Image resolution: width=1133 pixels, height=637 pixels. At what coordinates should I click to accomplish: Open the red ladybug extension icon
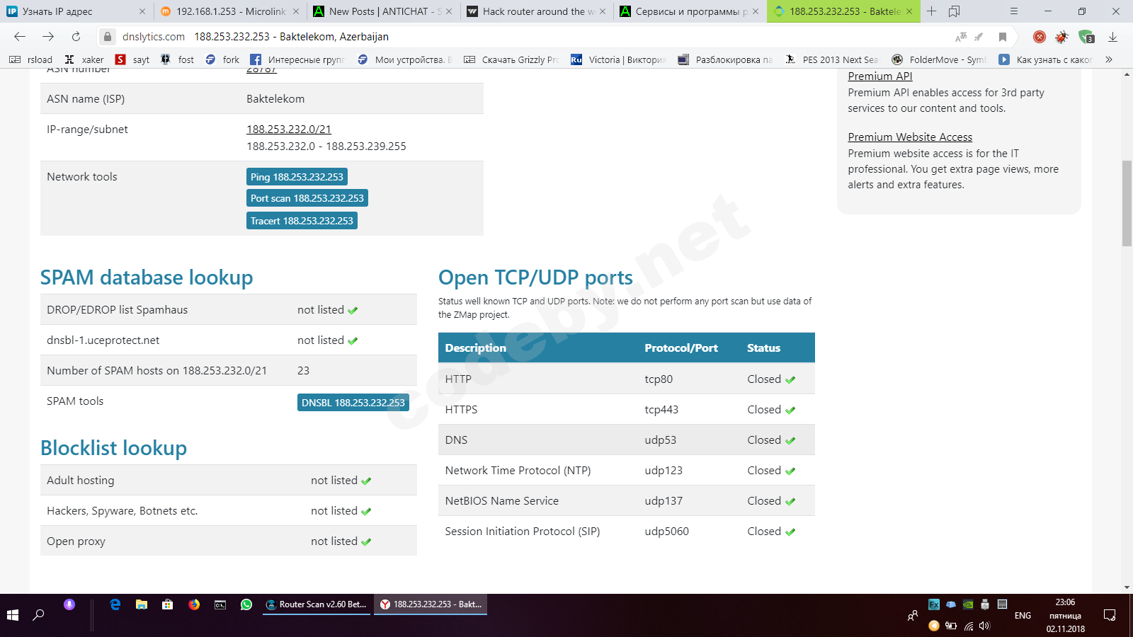point(1061,37)
